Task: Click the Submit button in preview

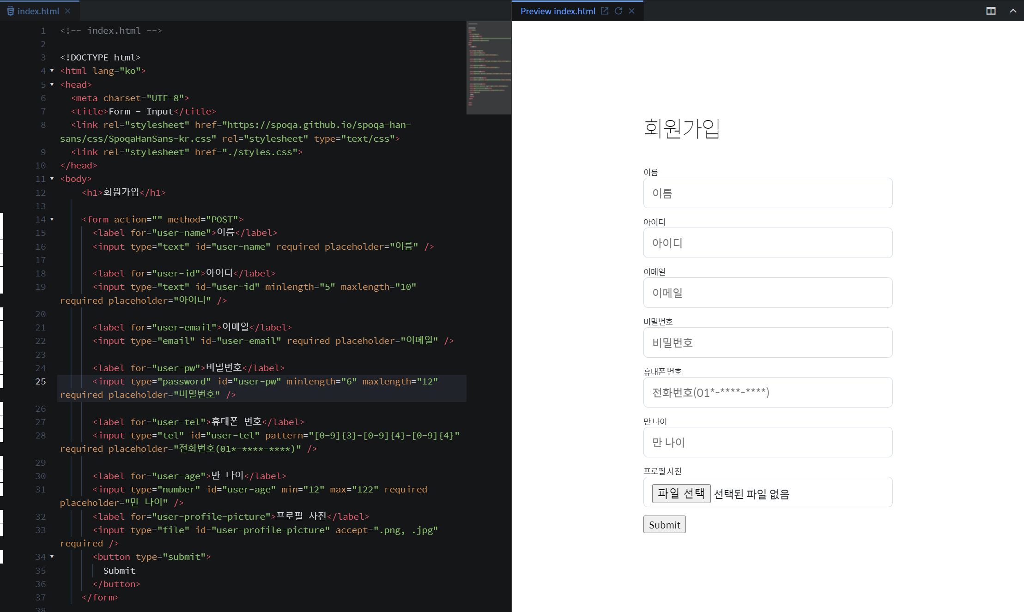Action: (664, 524)
